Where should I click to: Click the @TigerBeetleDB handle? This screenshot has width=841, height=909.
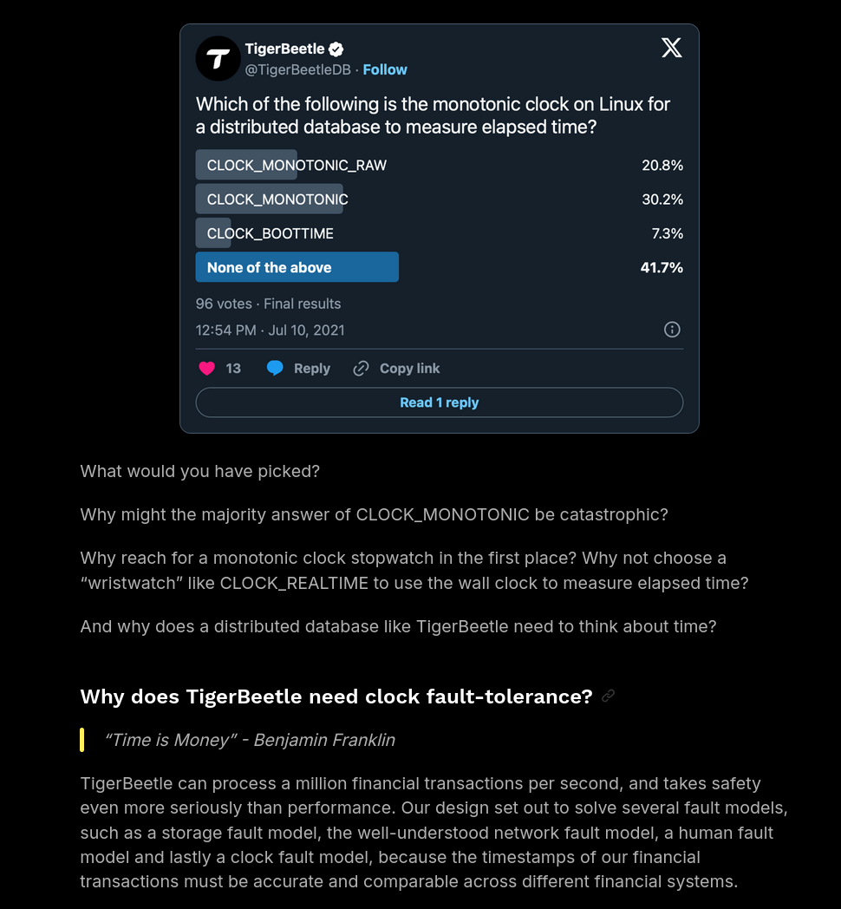(x=297, y=69)
